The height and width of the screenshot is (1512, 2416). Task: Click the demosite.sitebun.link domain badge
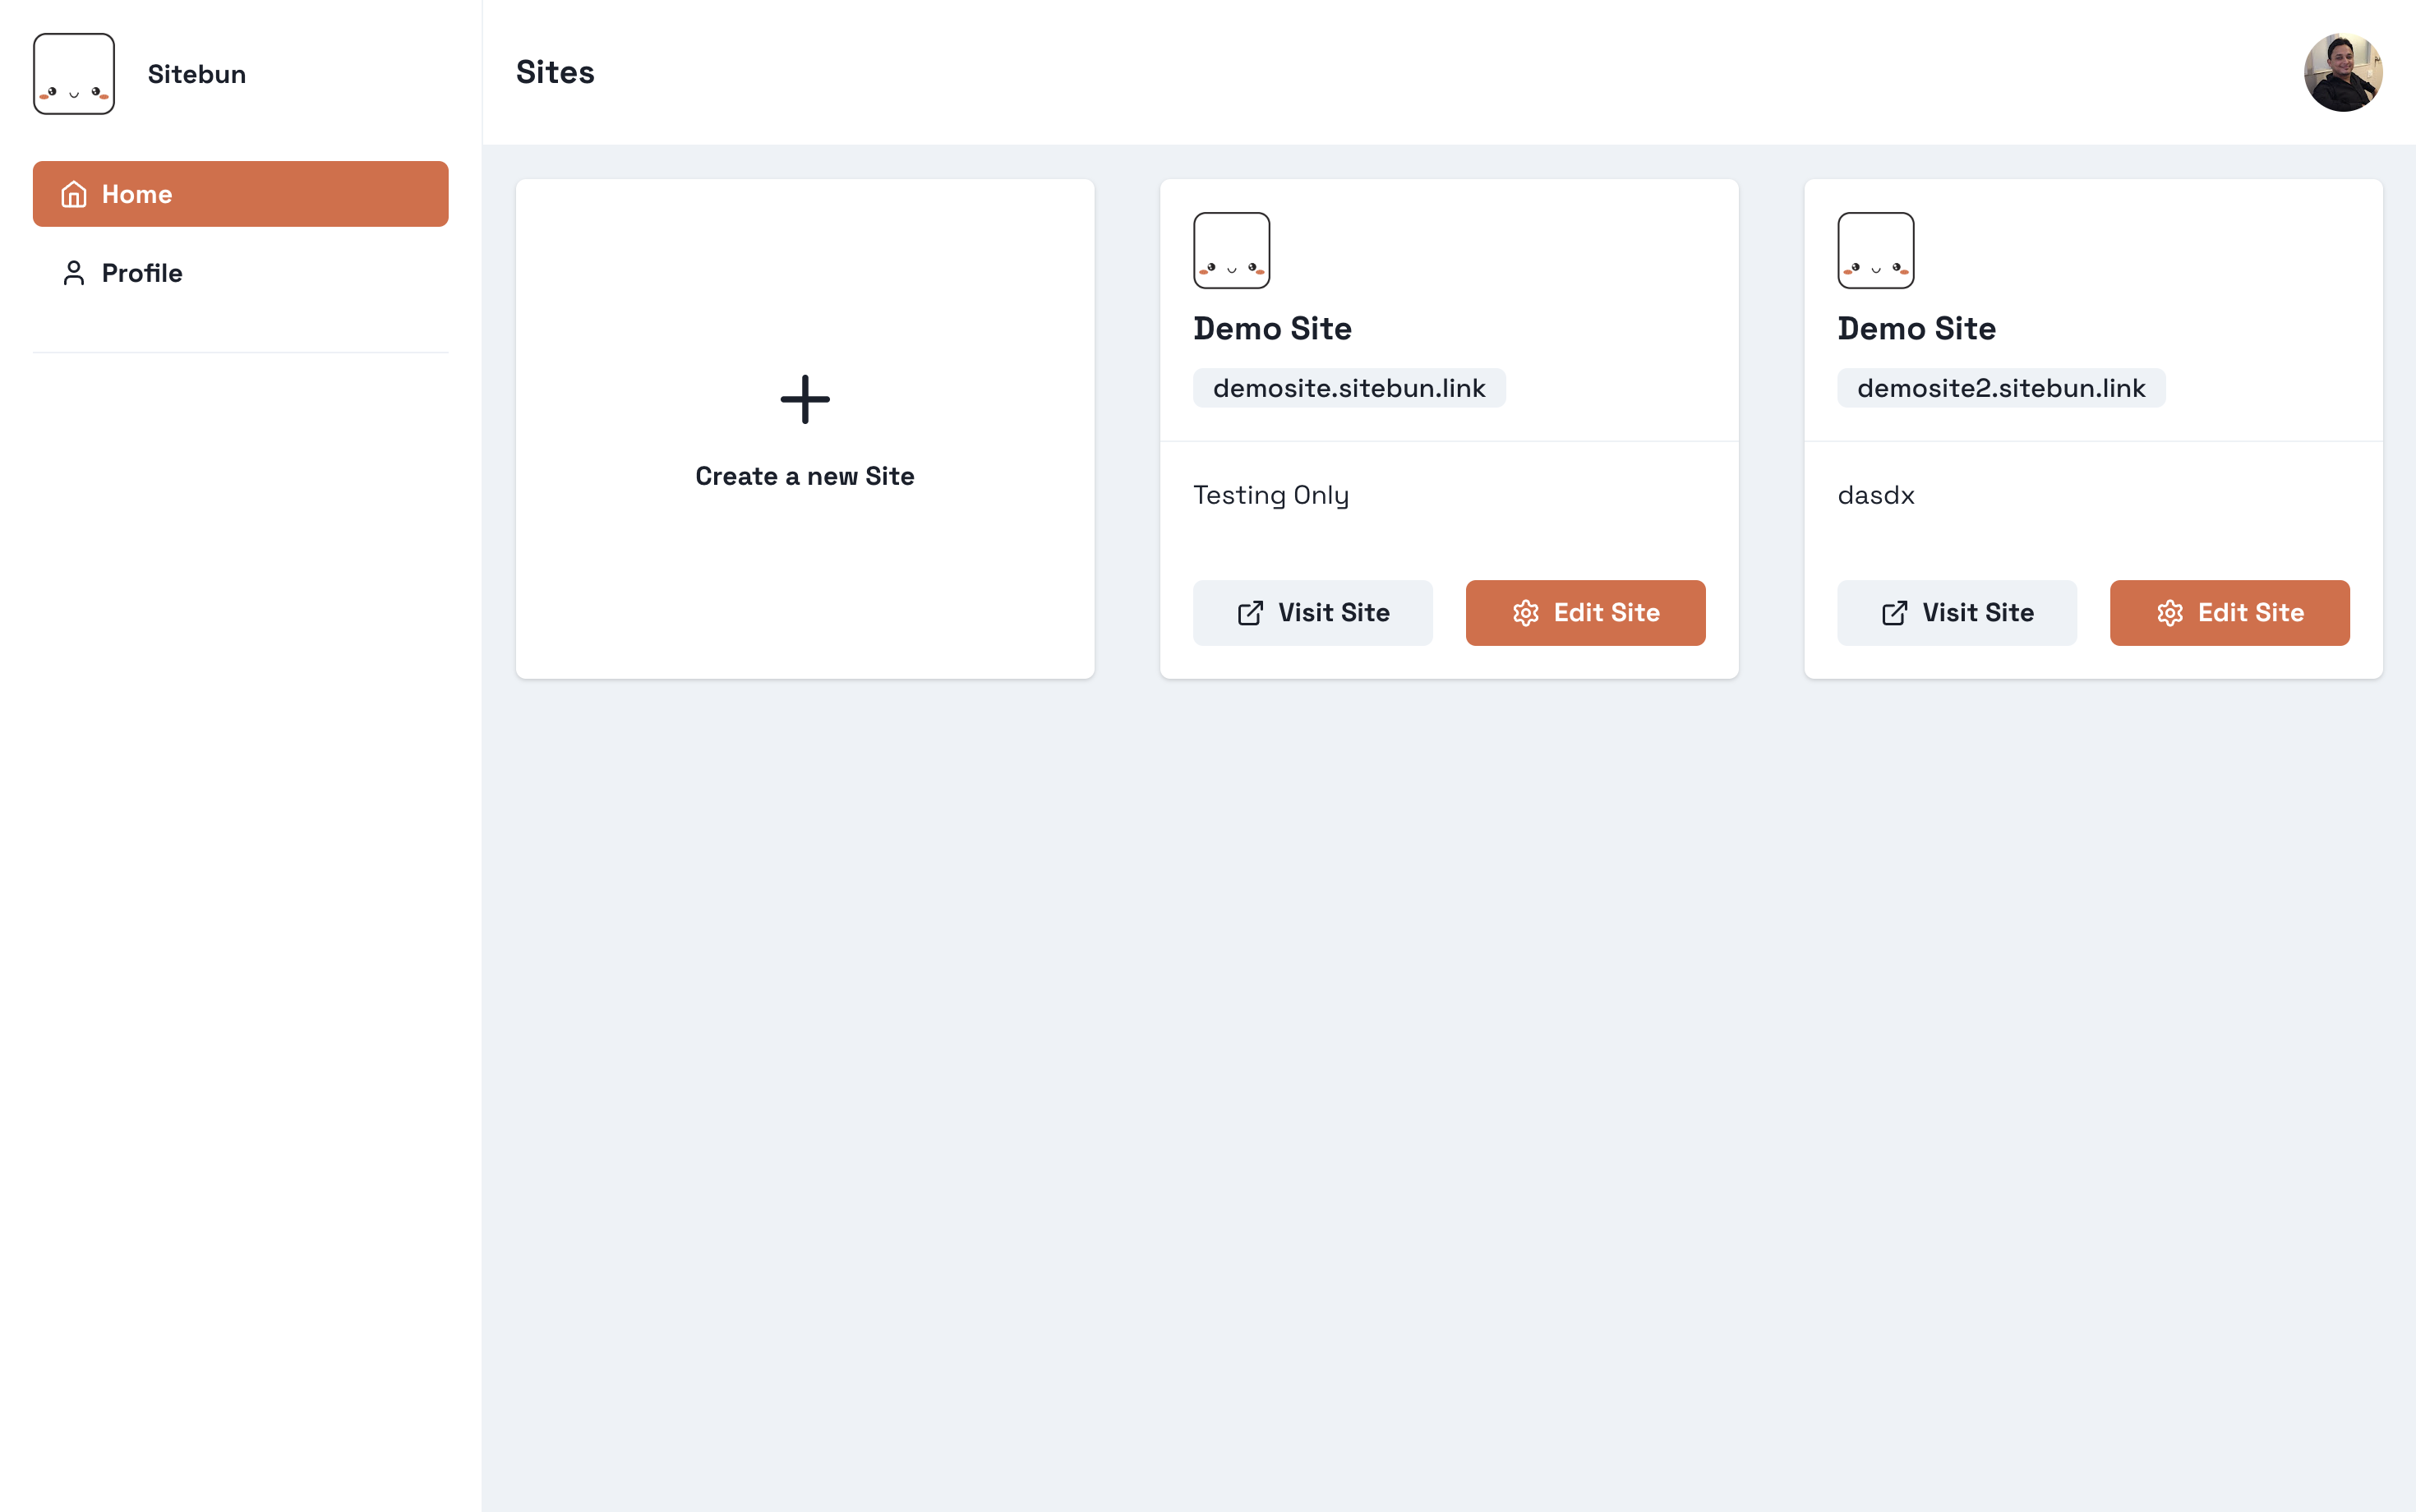point(1348,388)
